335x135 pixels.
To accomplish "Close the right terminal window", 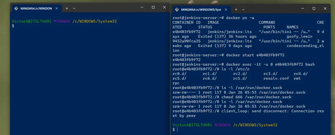I will 325,8.
